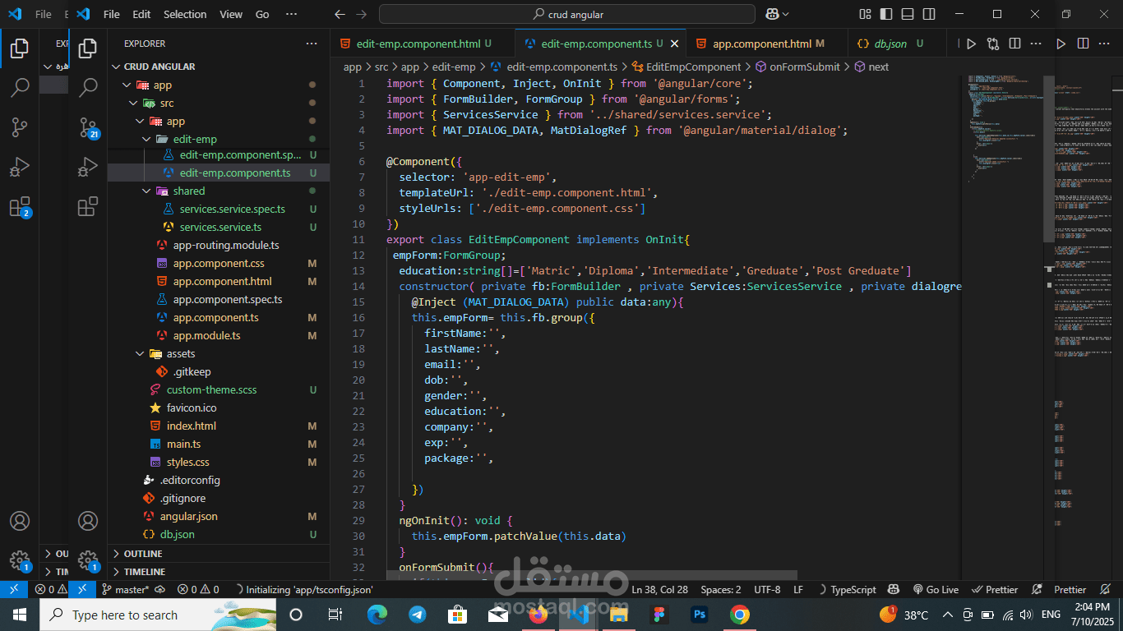Run the file with editor play button
Screen dimensions: 1123x631
[x=971, y=44]
